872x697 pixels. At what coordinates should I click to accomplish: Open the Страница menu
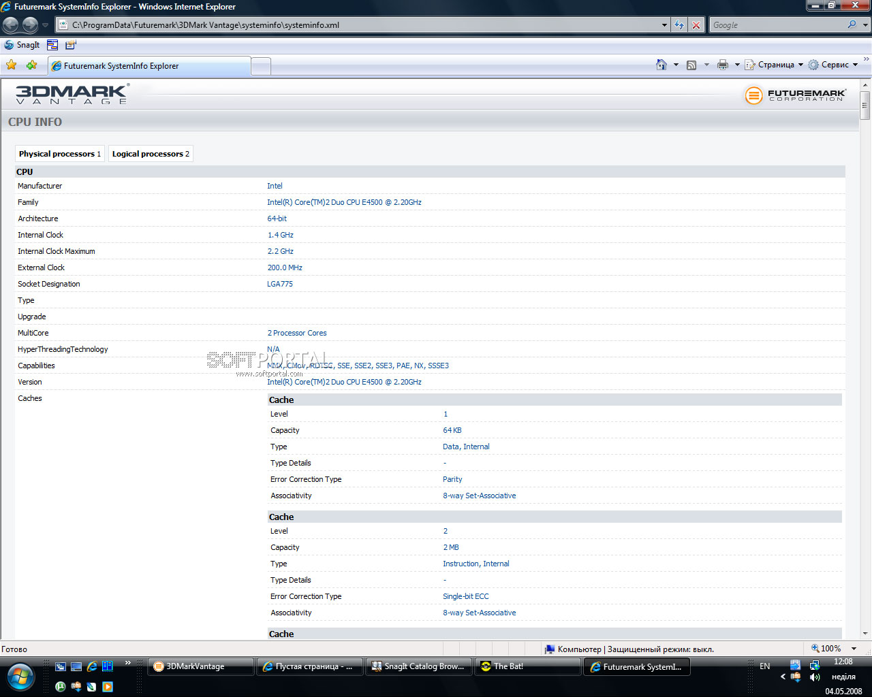774,65
